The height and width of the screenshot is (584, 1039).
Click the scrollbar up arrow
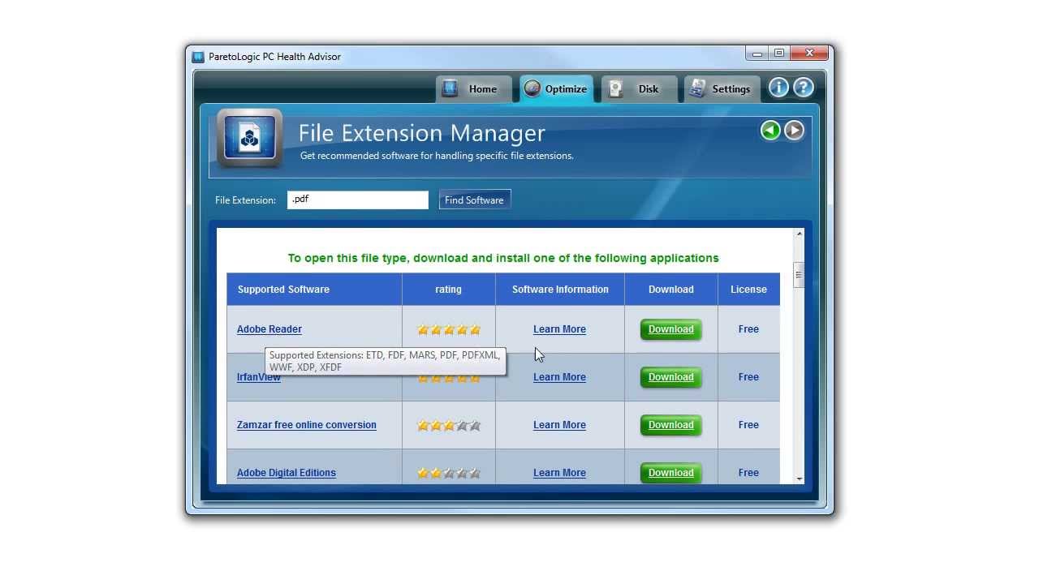click(x=799, y=234)
